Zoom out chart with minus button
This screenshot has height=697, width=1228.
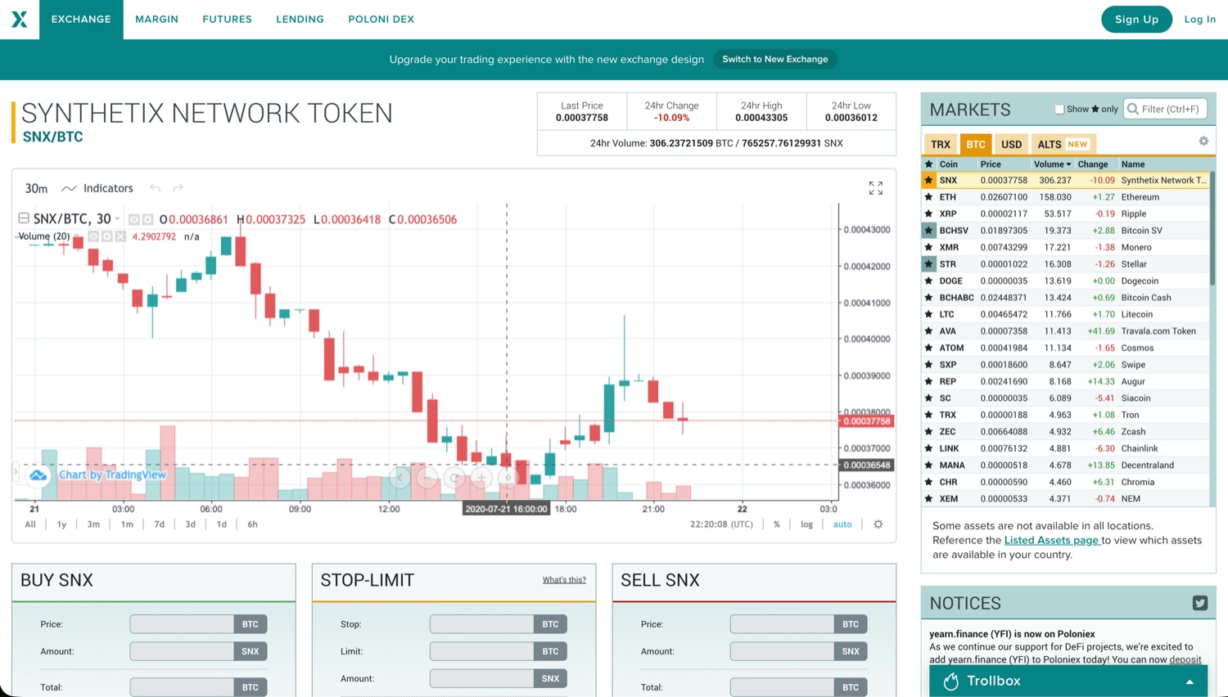click(x=427, y=477)
